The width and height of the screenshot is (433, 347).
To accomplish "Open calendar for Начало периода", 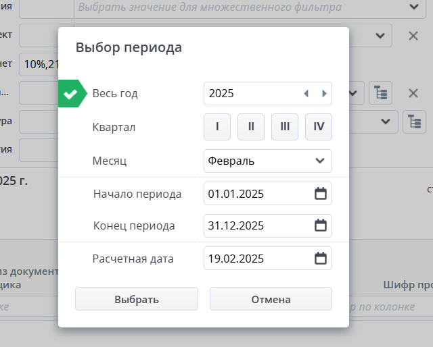I will [321, 194].
